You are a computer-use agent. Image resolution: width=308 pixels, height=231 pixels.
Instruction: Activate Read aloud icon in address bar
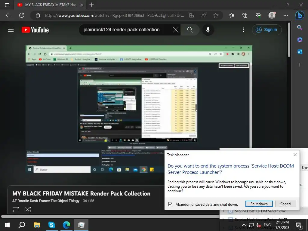[x=204, y=15]
